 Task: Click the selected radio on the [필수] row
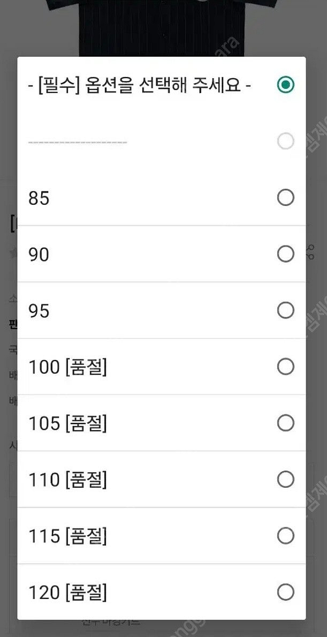point(285,85)
